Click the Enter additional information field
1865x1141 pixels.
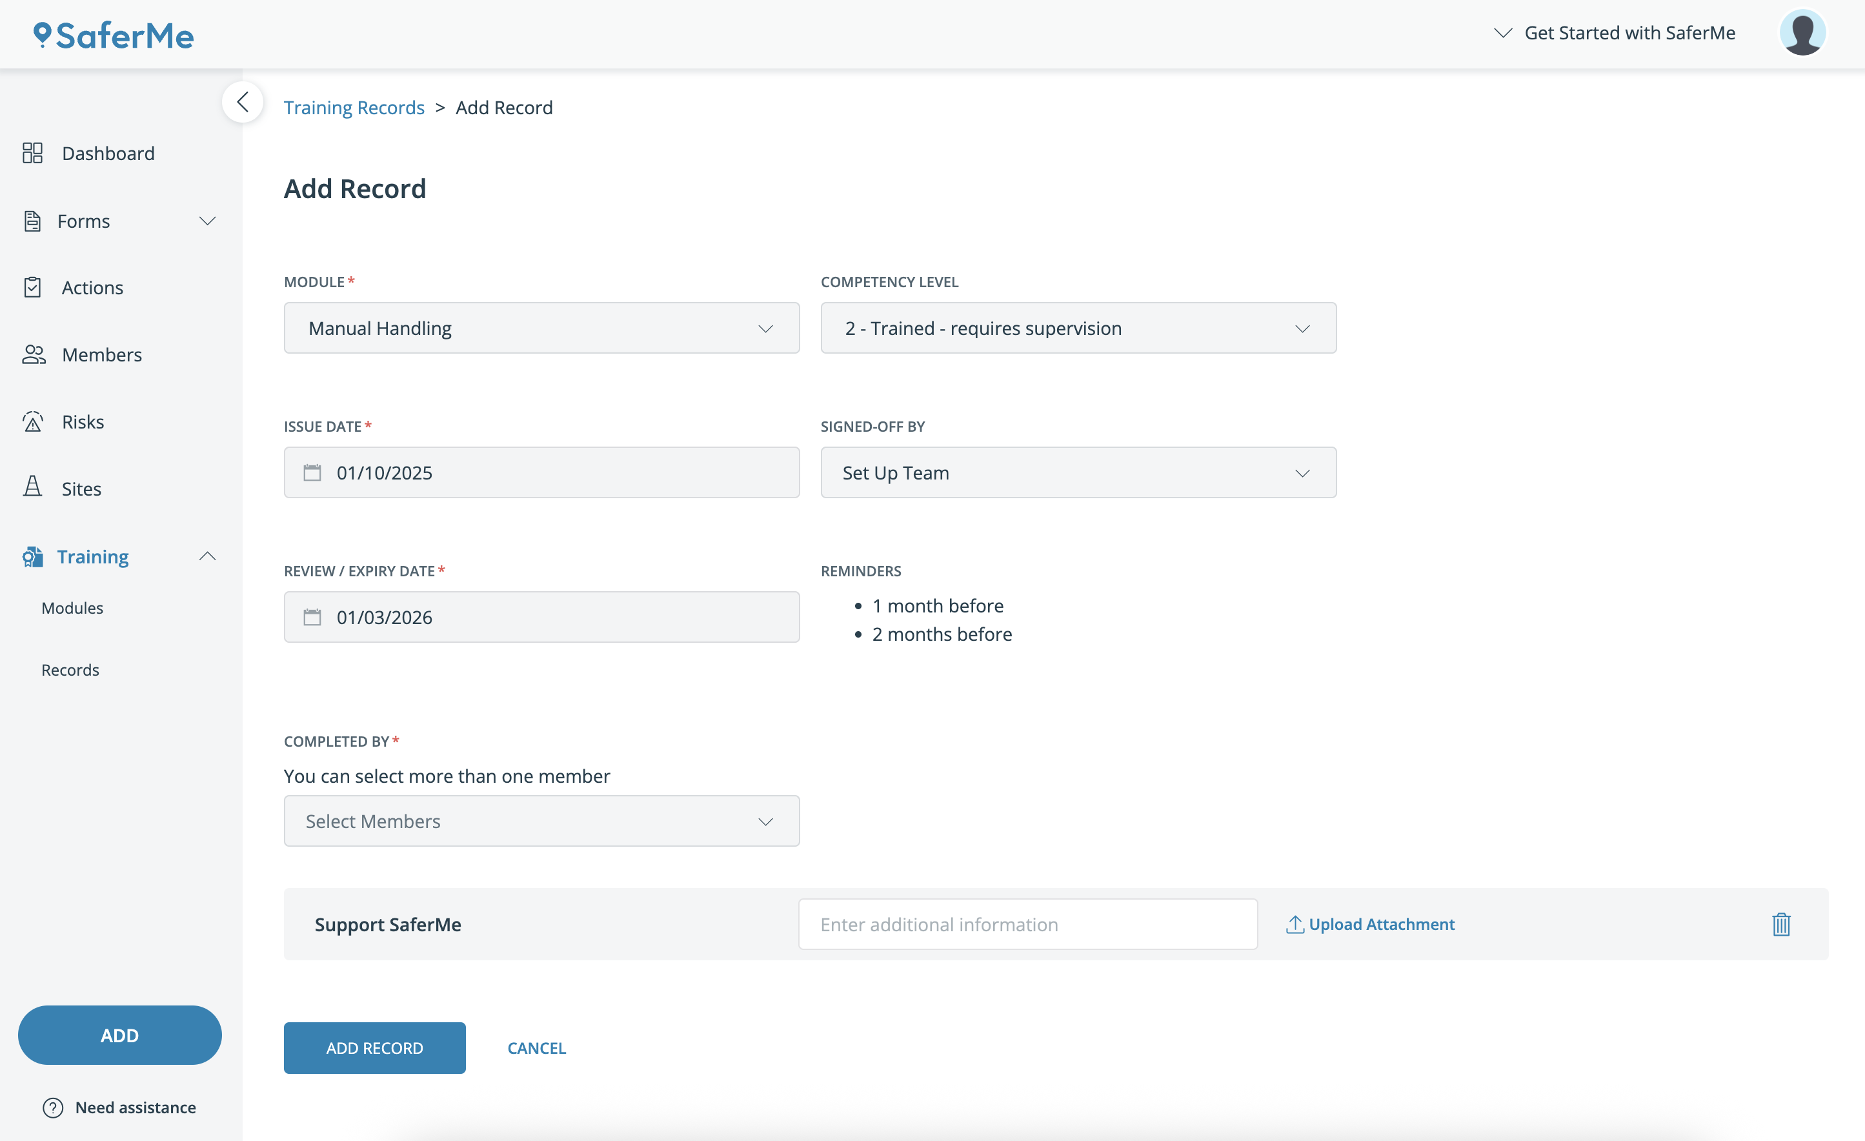click(x=1027, y=924)
